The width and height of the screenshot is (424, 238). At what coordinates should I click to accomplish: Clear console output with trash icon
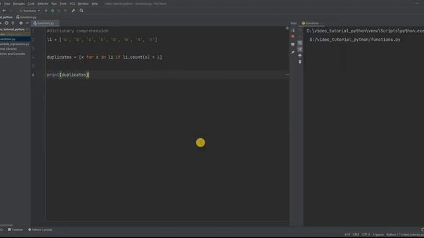click(300, 62)
